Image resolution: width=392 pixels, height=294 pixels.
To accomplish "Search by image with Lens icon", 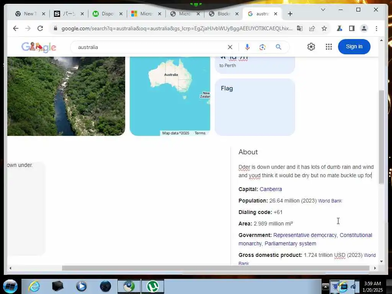I will click(263, 47).
